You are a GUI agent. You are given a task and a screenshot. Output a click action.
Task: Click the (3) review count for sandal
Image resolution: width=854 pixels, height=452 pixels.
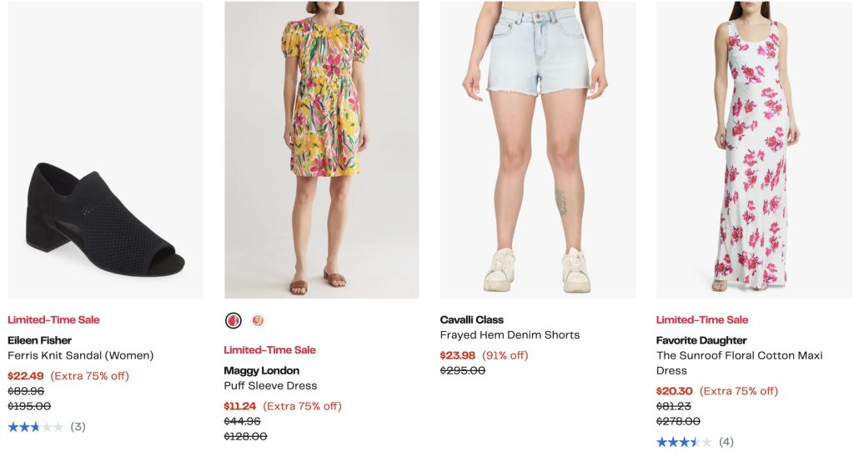[x=78, y=427]
